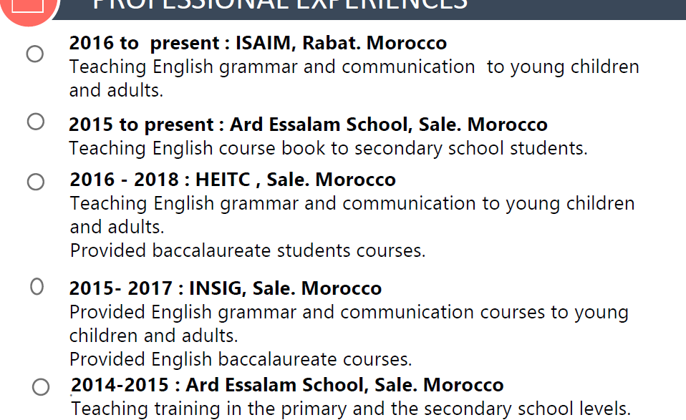
Task: Click the "Provided baccalaureate students courses." line
Action: tap(248, 250)
